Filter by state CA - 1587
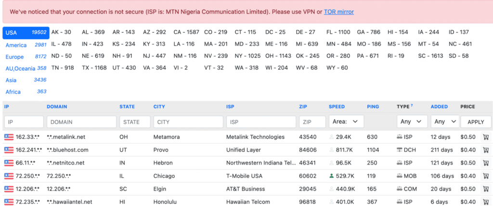Image resolution: width=493 pixels, height=206 pixels. 186,32
